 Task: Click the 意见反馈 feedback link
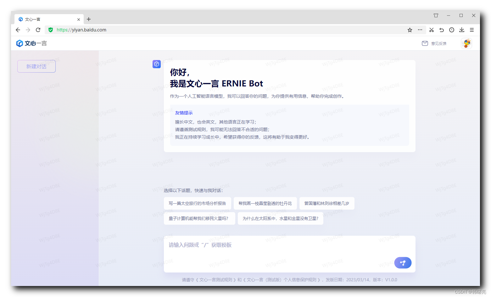tap(434, 43)
